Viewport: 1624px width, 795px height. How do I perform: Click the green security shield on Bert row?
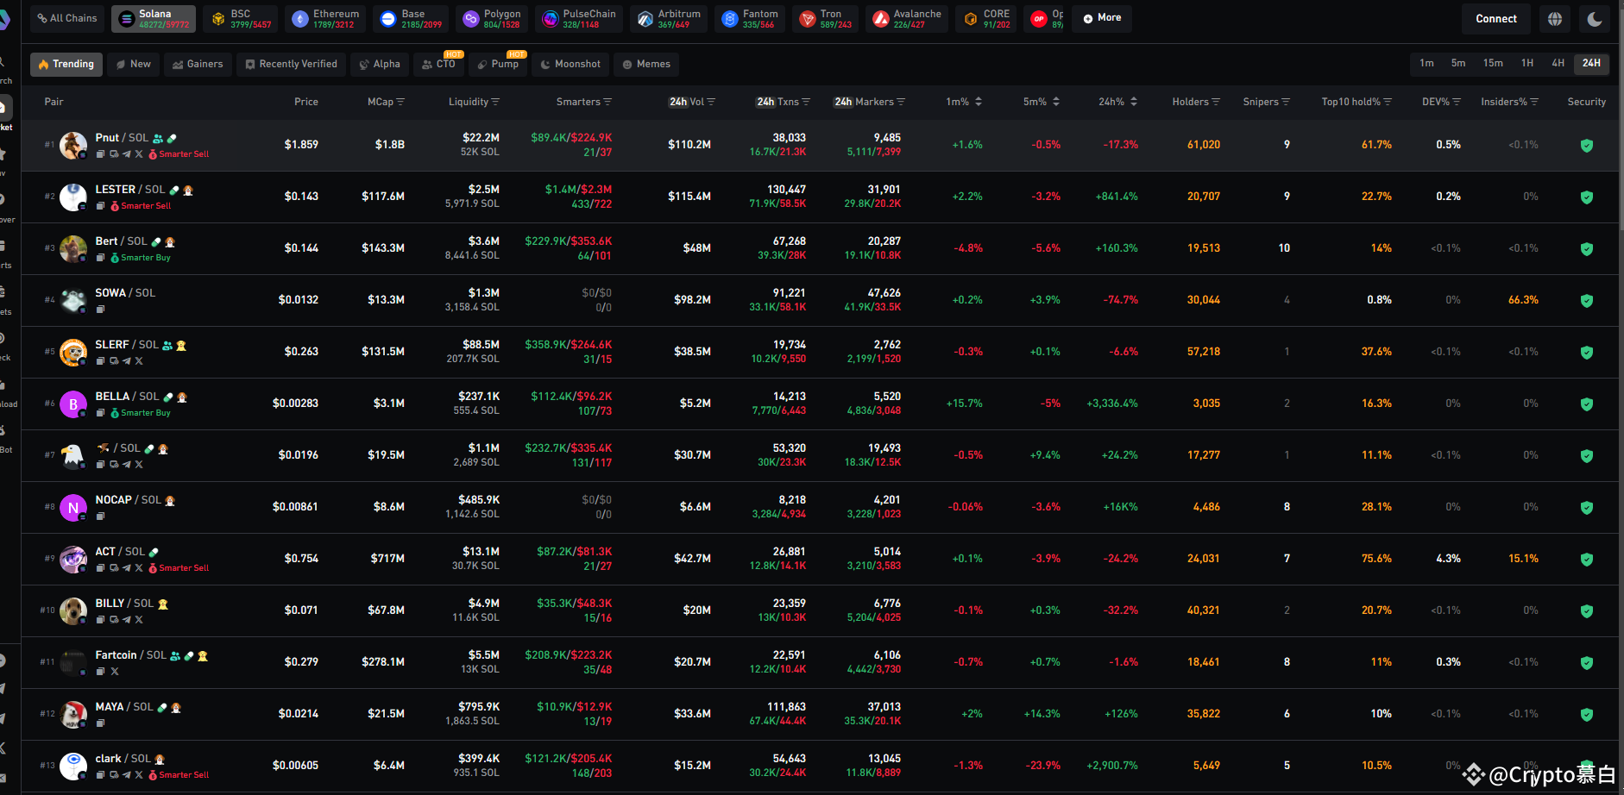[1587, 248]
